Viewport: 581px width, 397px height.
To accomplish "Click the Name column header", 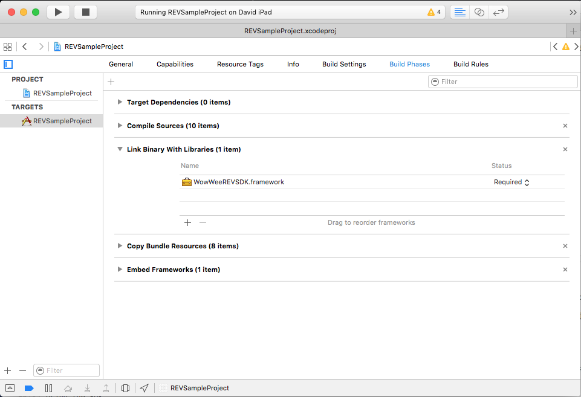I will pyautogui.click(x=190, y=166).
